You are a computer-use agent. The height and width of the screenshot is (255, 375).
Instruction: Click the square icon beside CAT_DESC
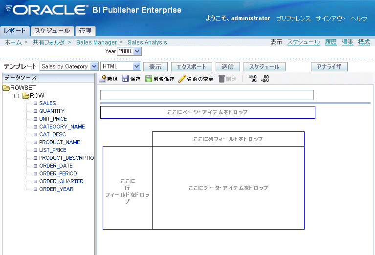coord(35,134)
